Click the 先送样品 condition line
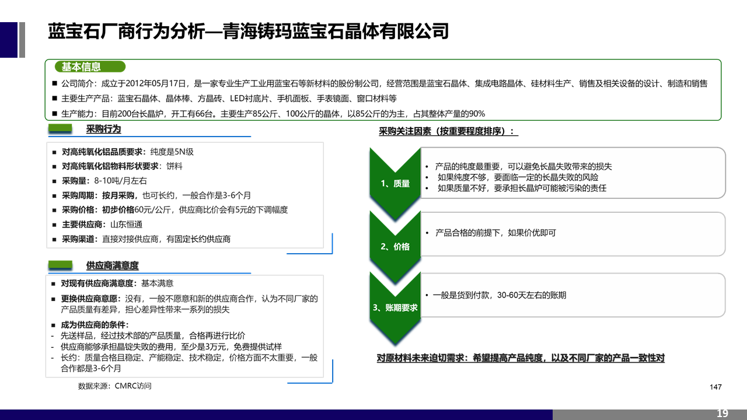 [148, 336]
